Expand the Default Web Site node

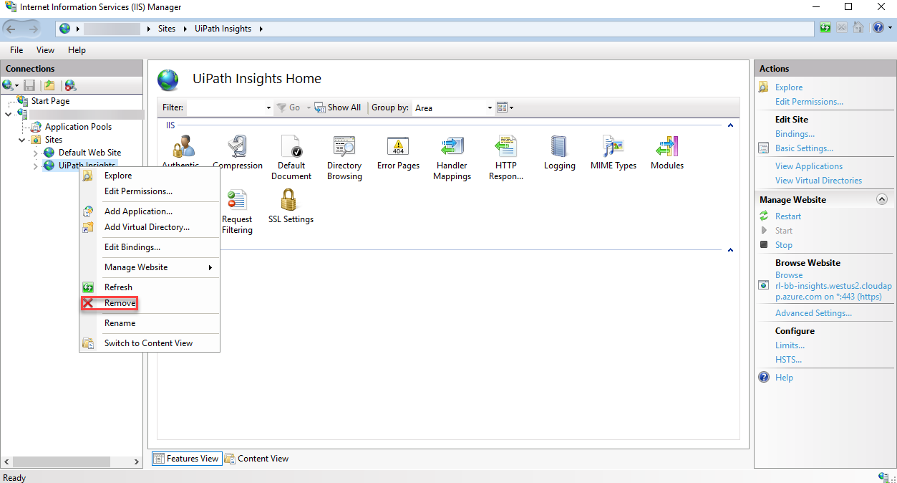coord(36,153)
